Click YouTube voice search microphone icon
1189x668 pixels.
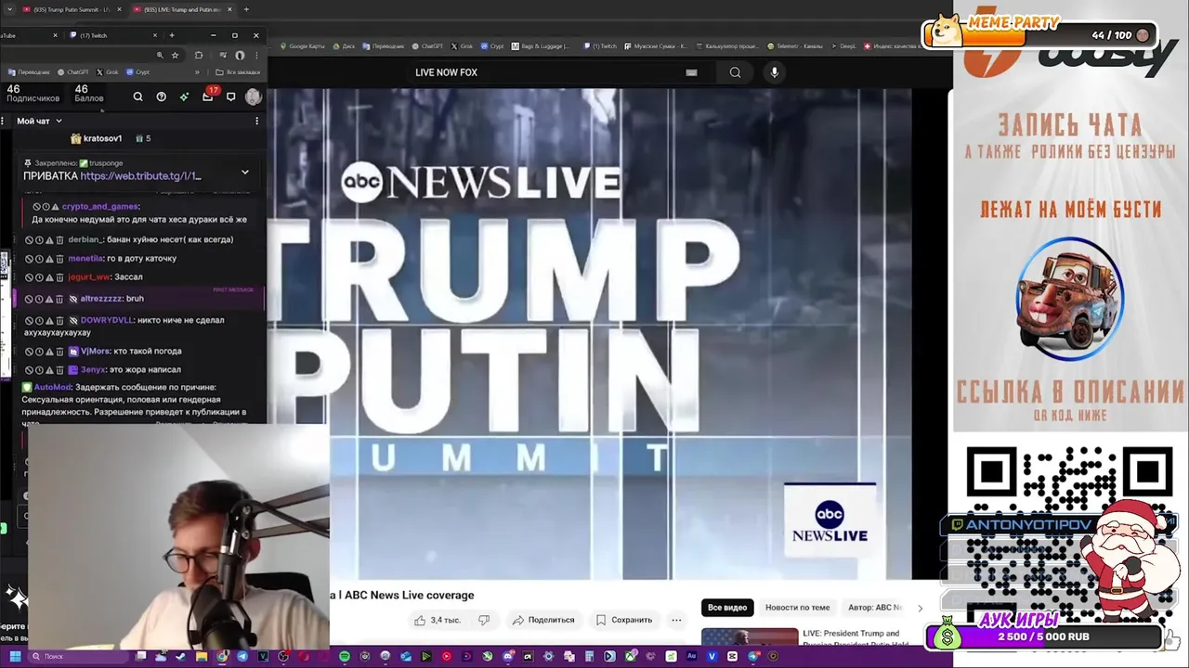pyautogui.click(x=774, y=72)
